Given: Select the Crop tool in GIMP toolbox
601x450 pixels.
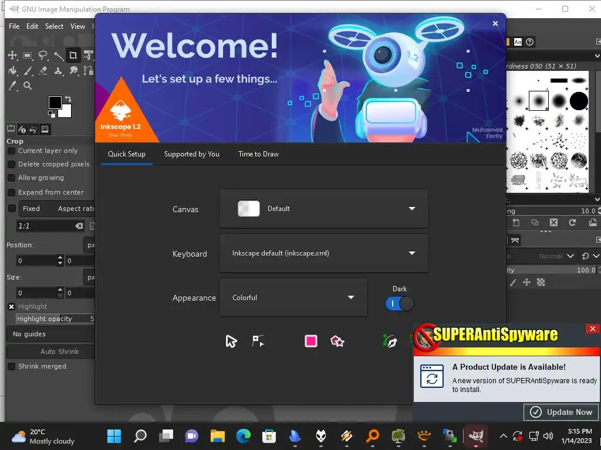Looking at the screenshot, I should point(73,56).
